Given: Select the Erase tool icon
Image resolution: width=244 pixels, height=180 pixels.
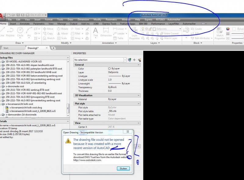Looking at the screenshot, I should (x=87, y=29).
